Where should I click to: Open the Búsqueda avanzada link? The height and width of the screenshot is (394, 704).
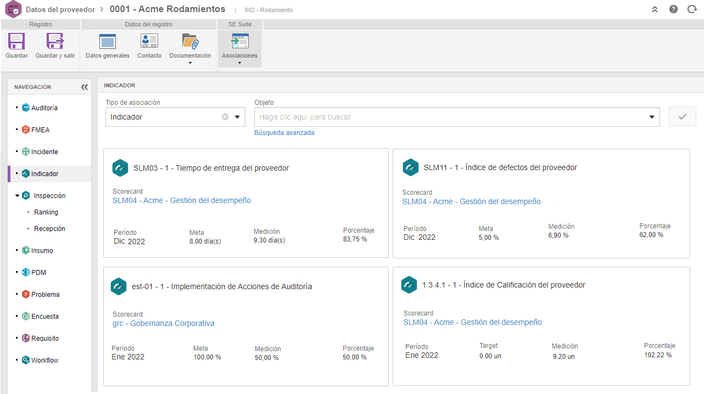click(284, 133)
